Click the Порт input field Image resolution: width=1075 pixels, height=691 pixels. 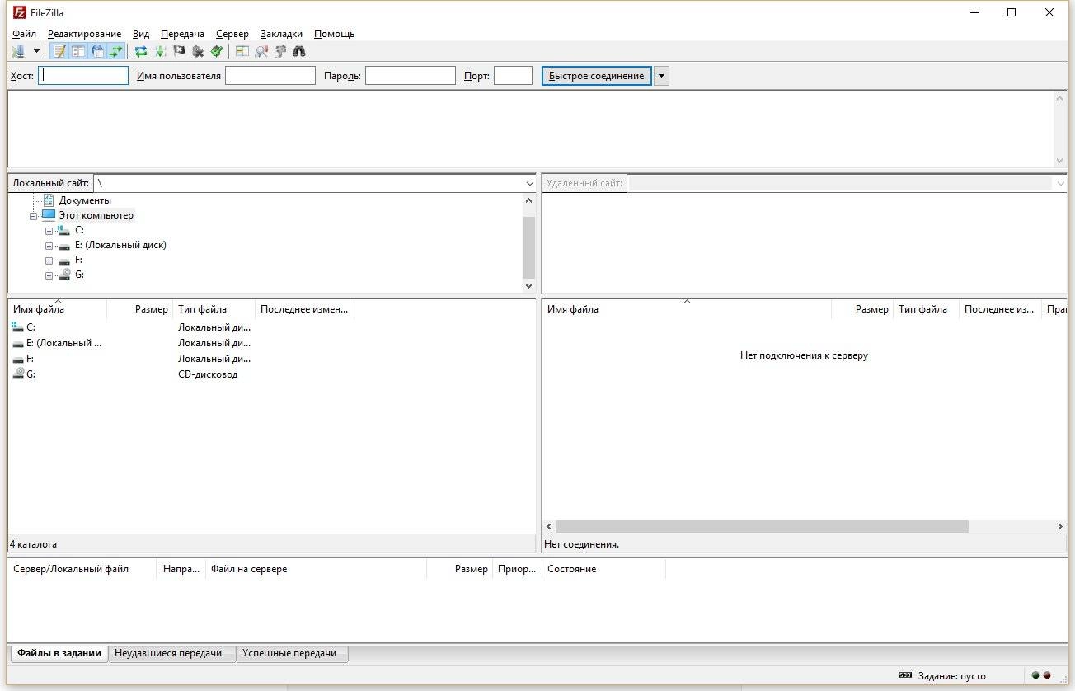[x=513, y=76]
